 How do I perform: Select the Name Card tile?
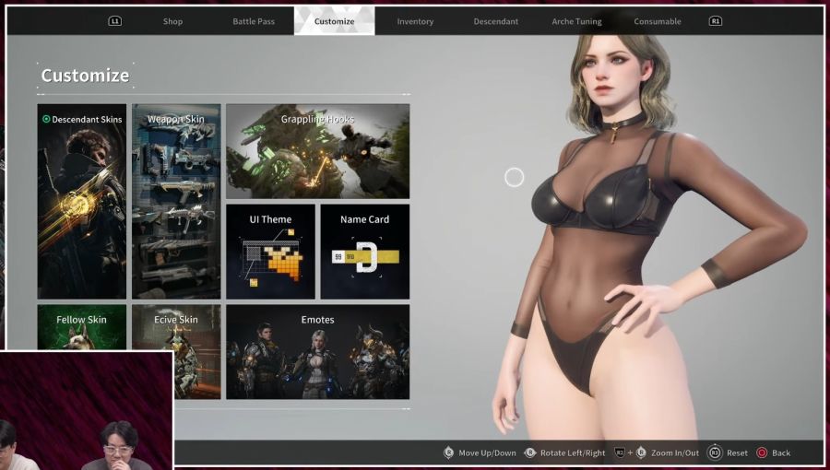pyautogui.click(x=364, y=252)
